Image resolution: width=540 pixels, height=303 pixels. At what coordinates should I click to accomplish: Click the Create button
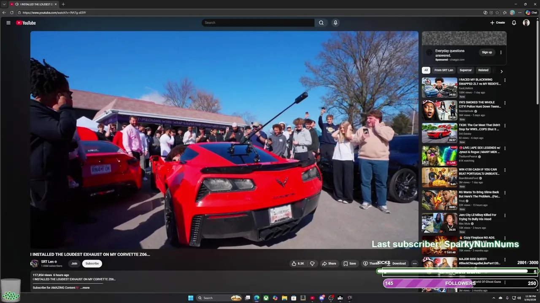[497, 23]
